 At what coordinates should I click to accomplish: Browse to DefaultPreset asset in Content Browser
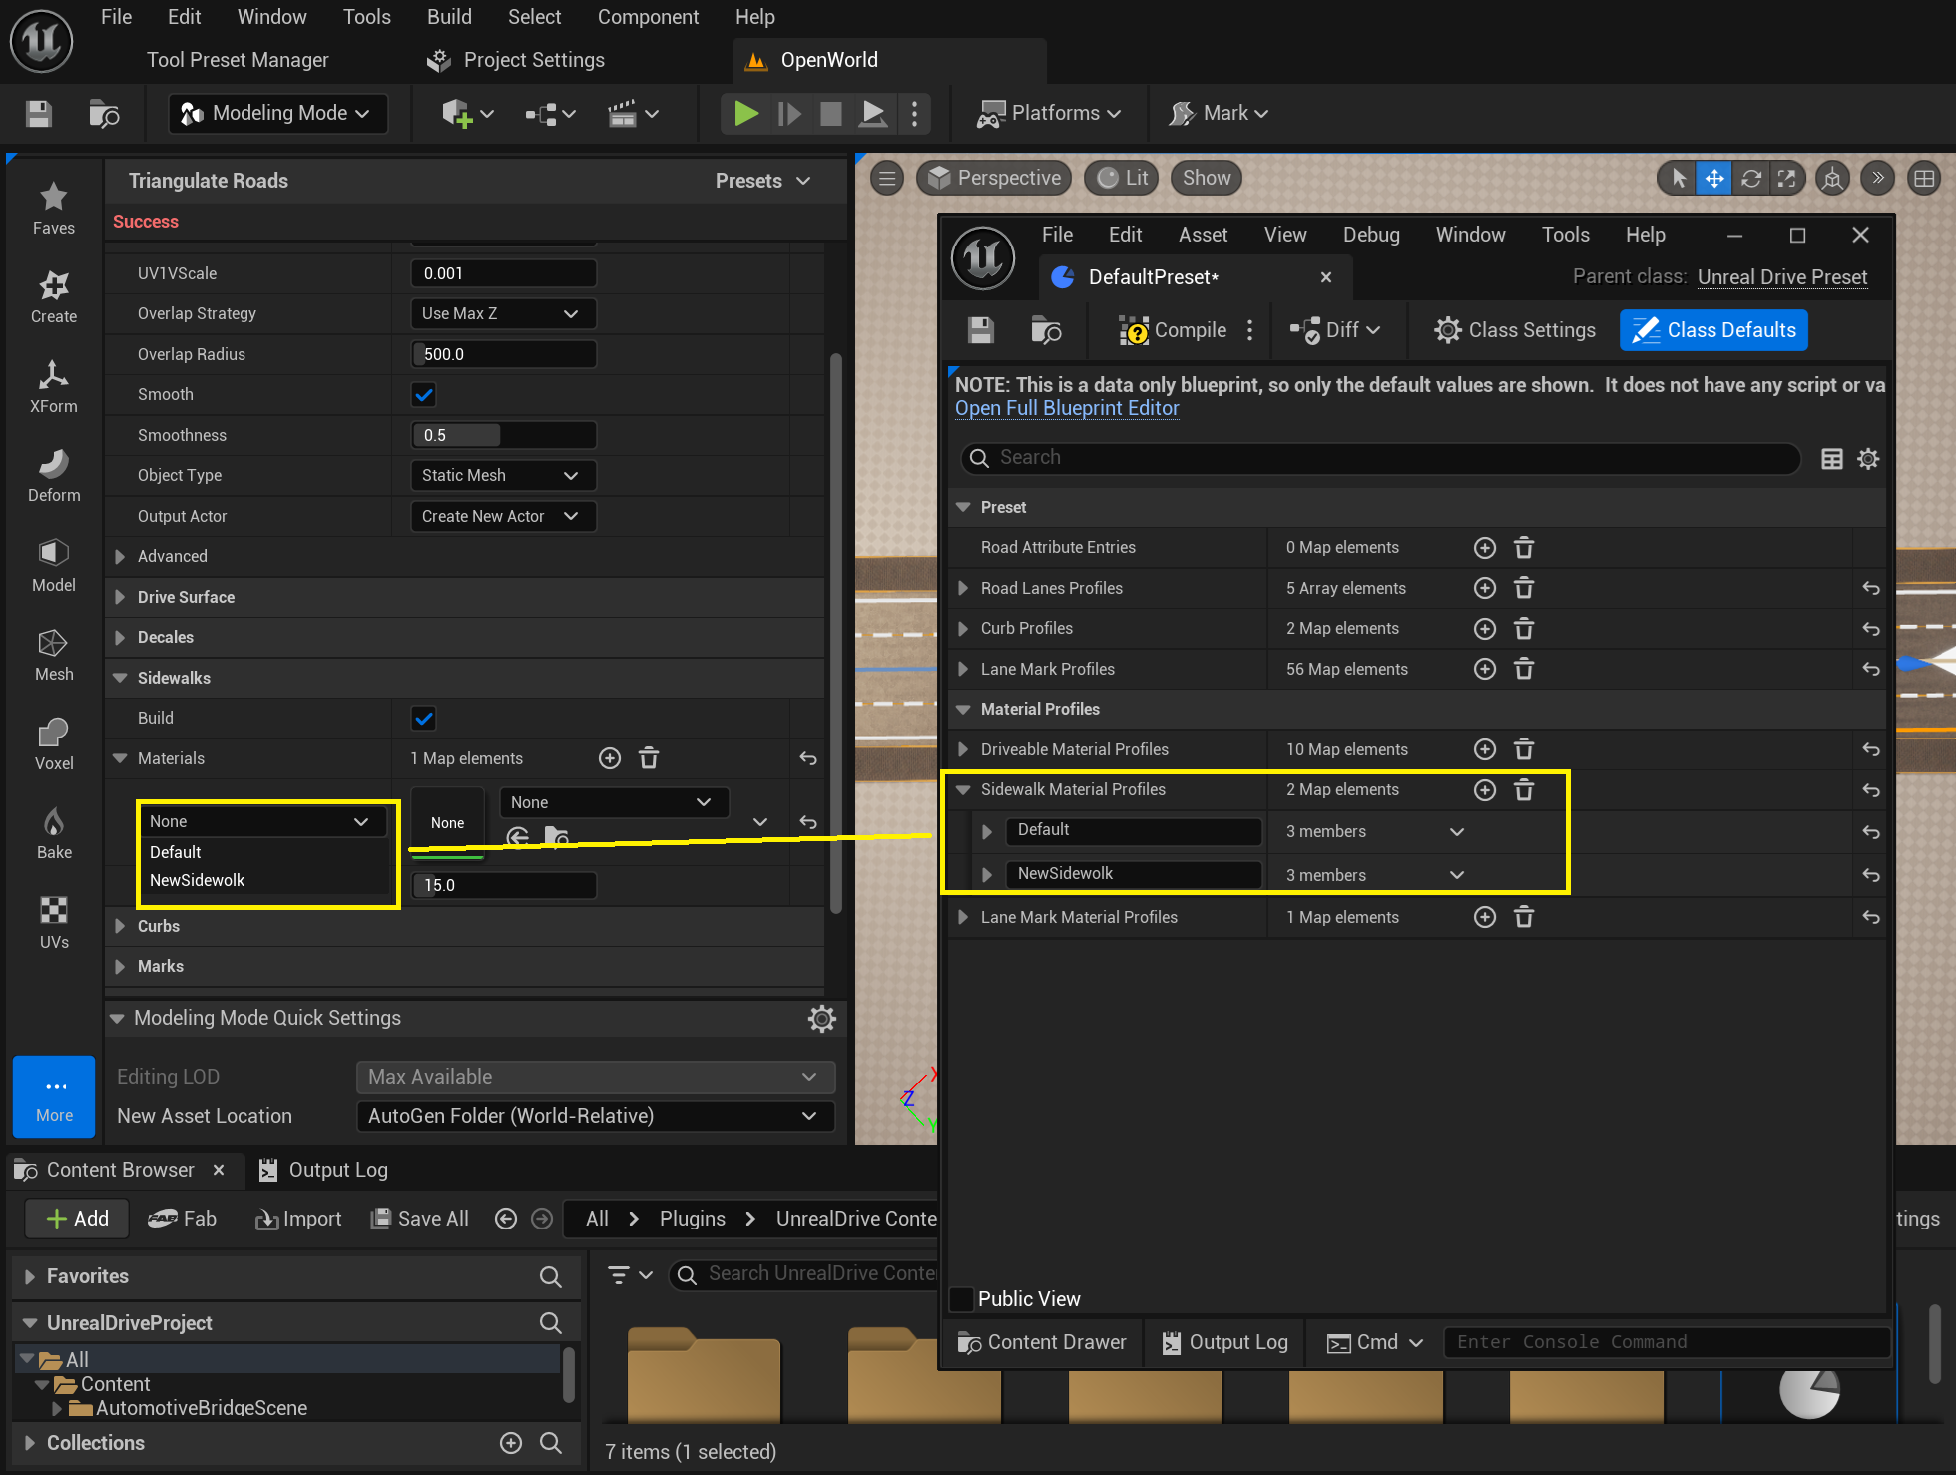coord(1045,330)
